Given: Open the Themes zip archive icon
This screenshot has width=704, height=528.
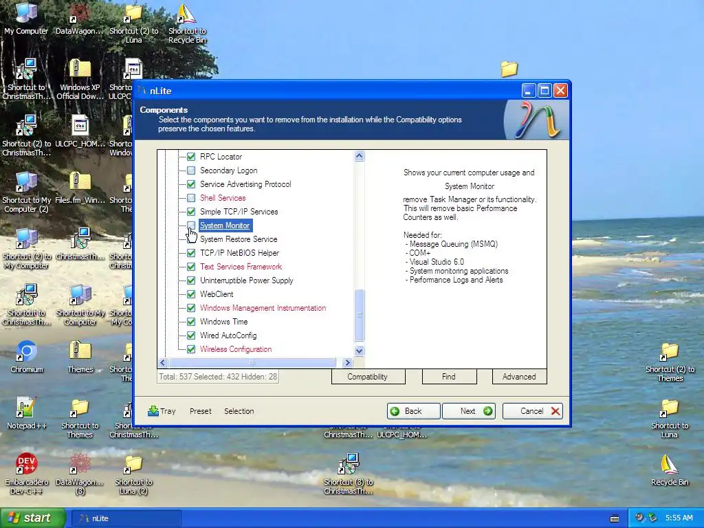Looking at the screenshot, I should pyautogui.click(x=80, y=357).
